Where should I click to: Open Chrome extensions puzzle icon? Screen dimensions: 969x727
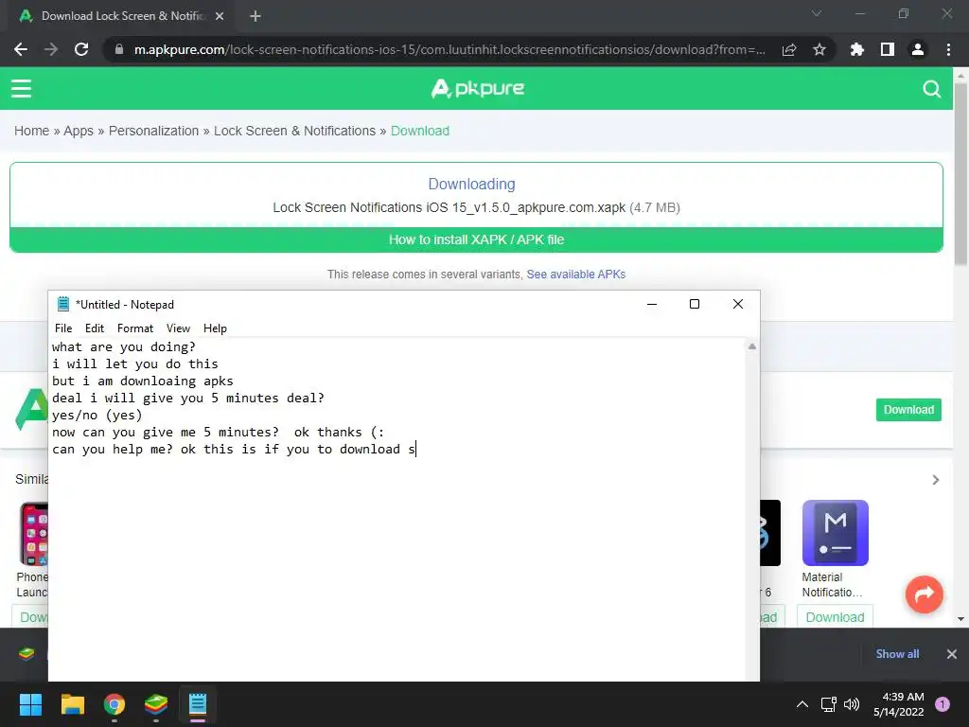(856, 49)
